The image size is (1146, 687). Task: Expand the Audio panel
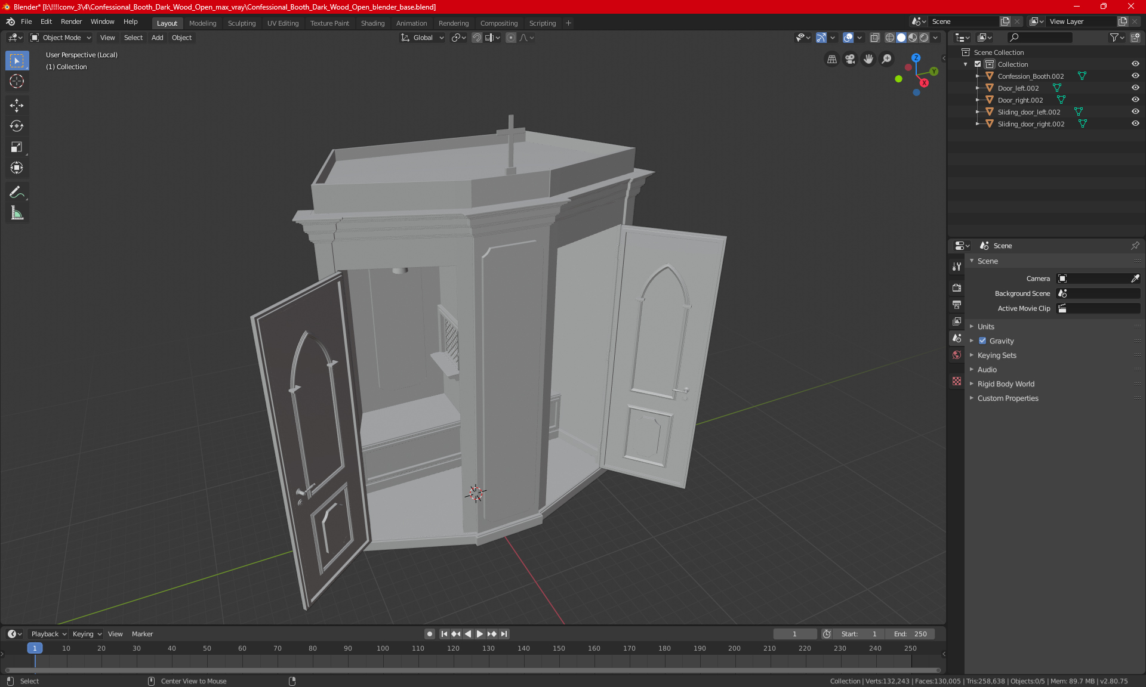[x=987, y=370]
